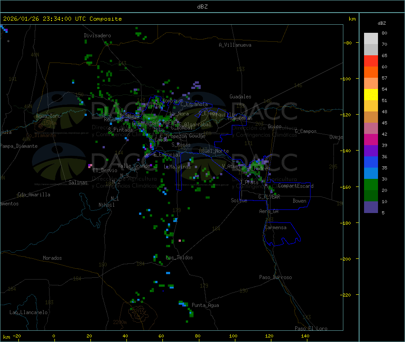Click the -160 km Y-axis tick label
Viewport: 405px width, 342px height.
pyautogui.click(x=346, y=187)
